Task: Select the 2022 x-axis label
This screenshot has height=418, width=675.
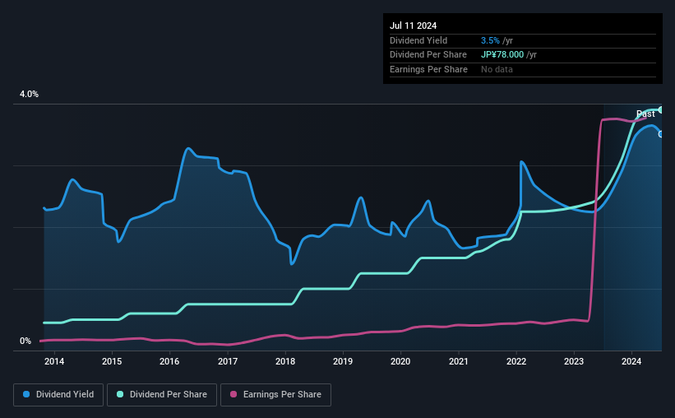Action: 516,361
